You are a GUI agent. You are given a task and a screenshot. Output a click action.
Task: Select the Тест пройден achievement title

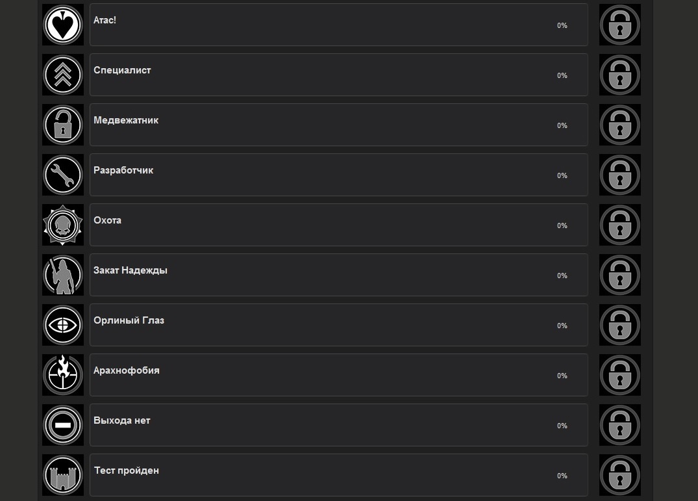pos(127,470)
